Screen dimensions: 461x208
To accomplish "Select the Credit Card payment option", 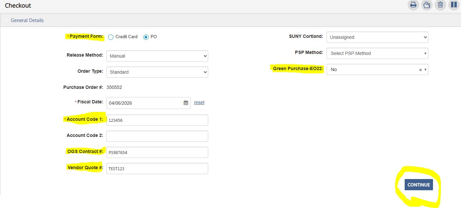I will coord(111,37).
